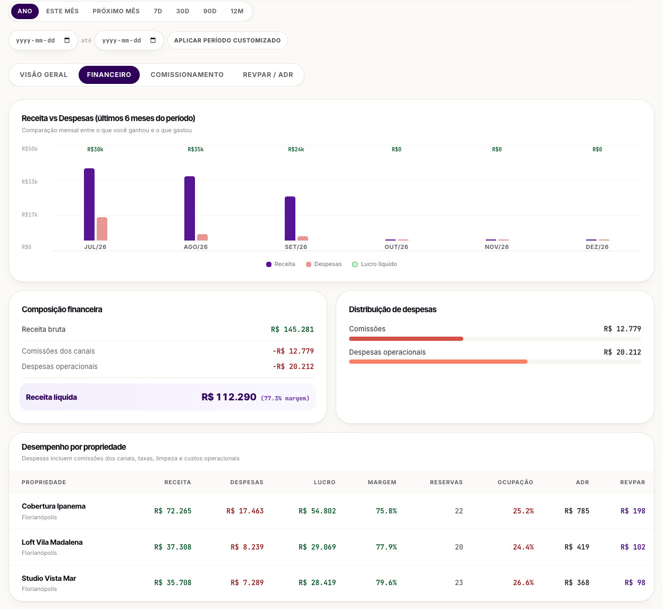Click the RECEITA column header
663x609 pixels.
[x=177, y=482]
